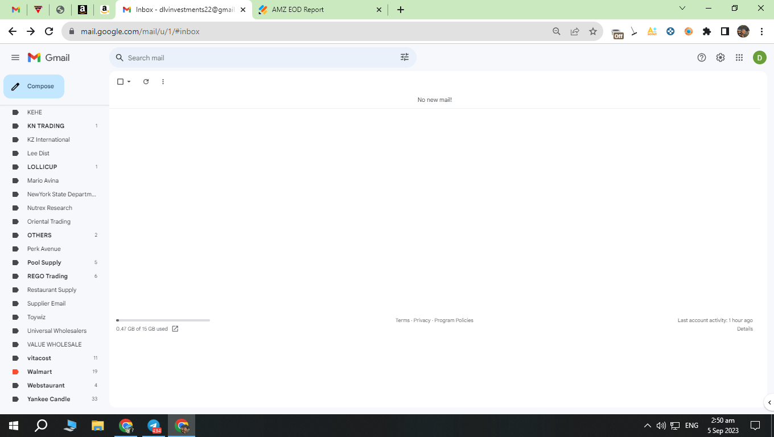Click the 0.47 GB of 15 GB used text
The width and height of the screenshot is (774, 437).
tap(142, 329)
